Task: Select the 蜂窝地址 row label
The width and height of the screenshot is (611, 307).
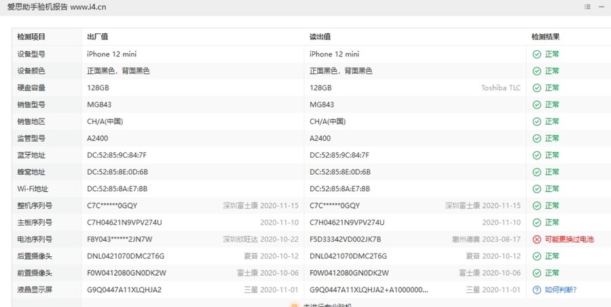Action: tap(31, 172)
